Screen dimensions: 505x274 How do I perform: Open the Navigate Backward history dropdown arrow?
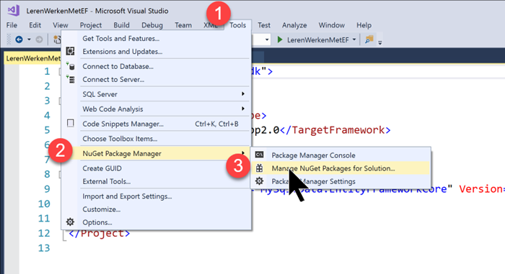(29, 40)
